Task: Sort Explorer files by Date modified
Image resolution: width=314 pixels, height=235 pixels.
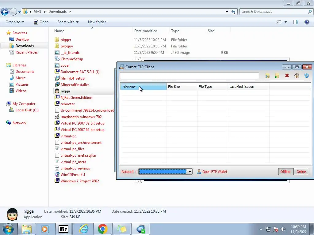Action: coord(150,31)
